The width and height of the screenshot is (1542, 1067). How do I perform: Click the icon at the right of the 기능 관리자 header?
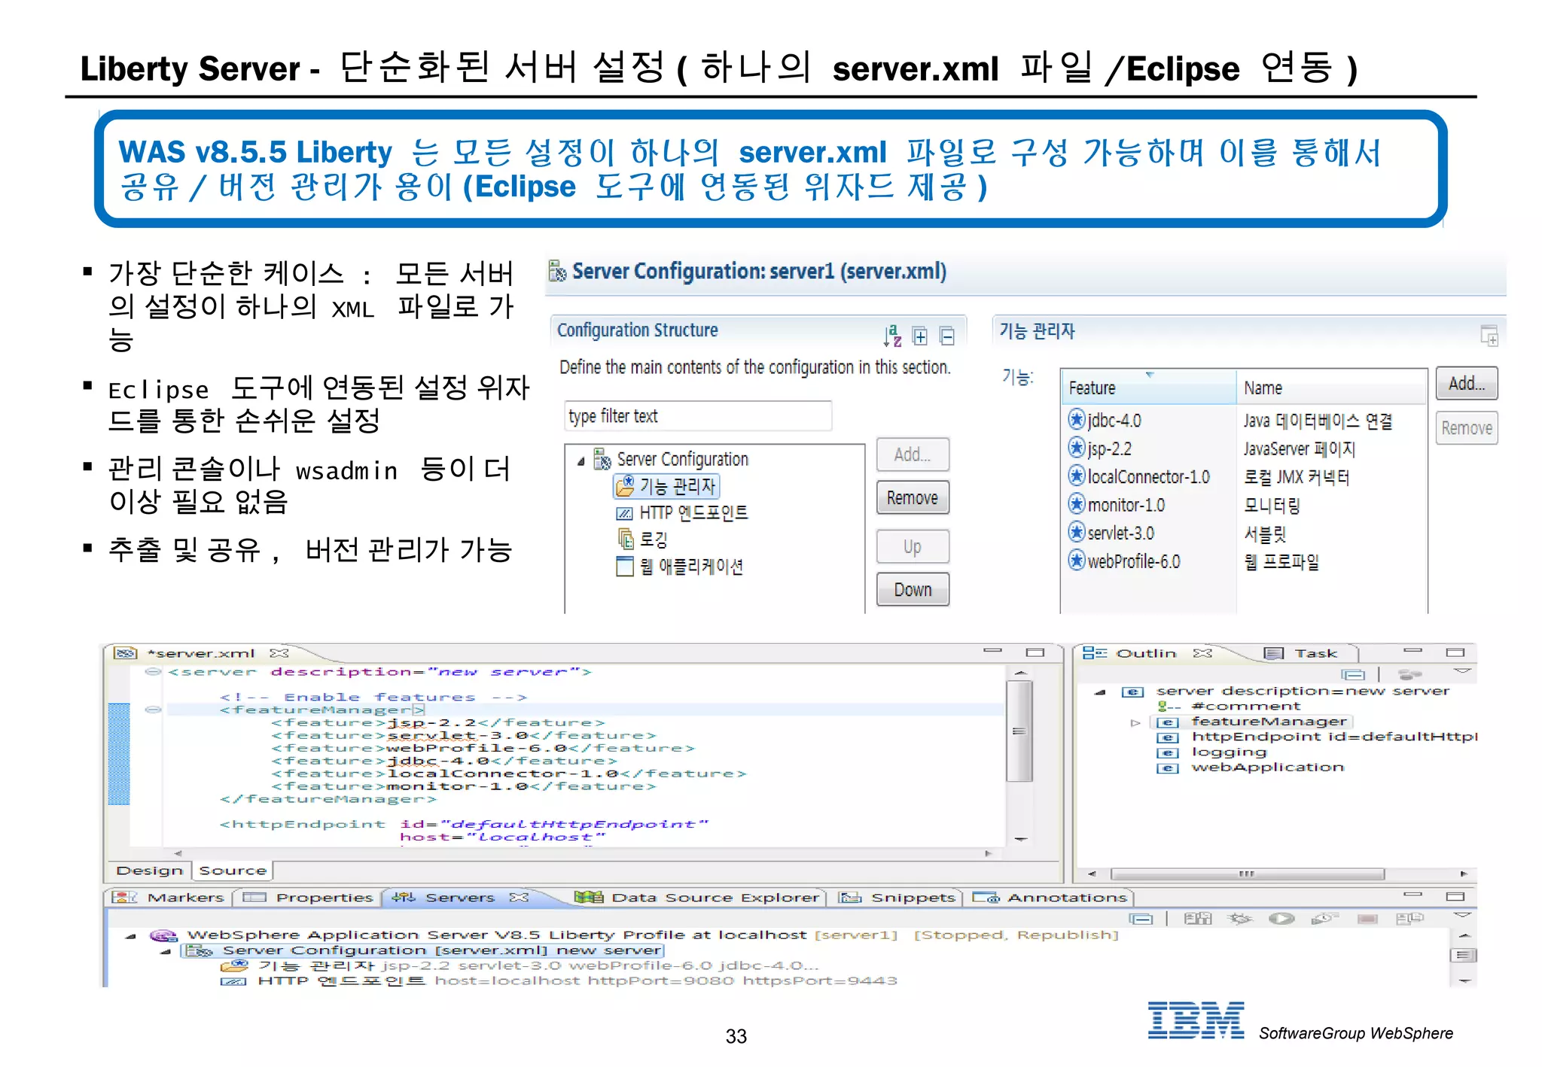point(1489,336)
